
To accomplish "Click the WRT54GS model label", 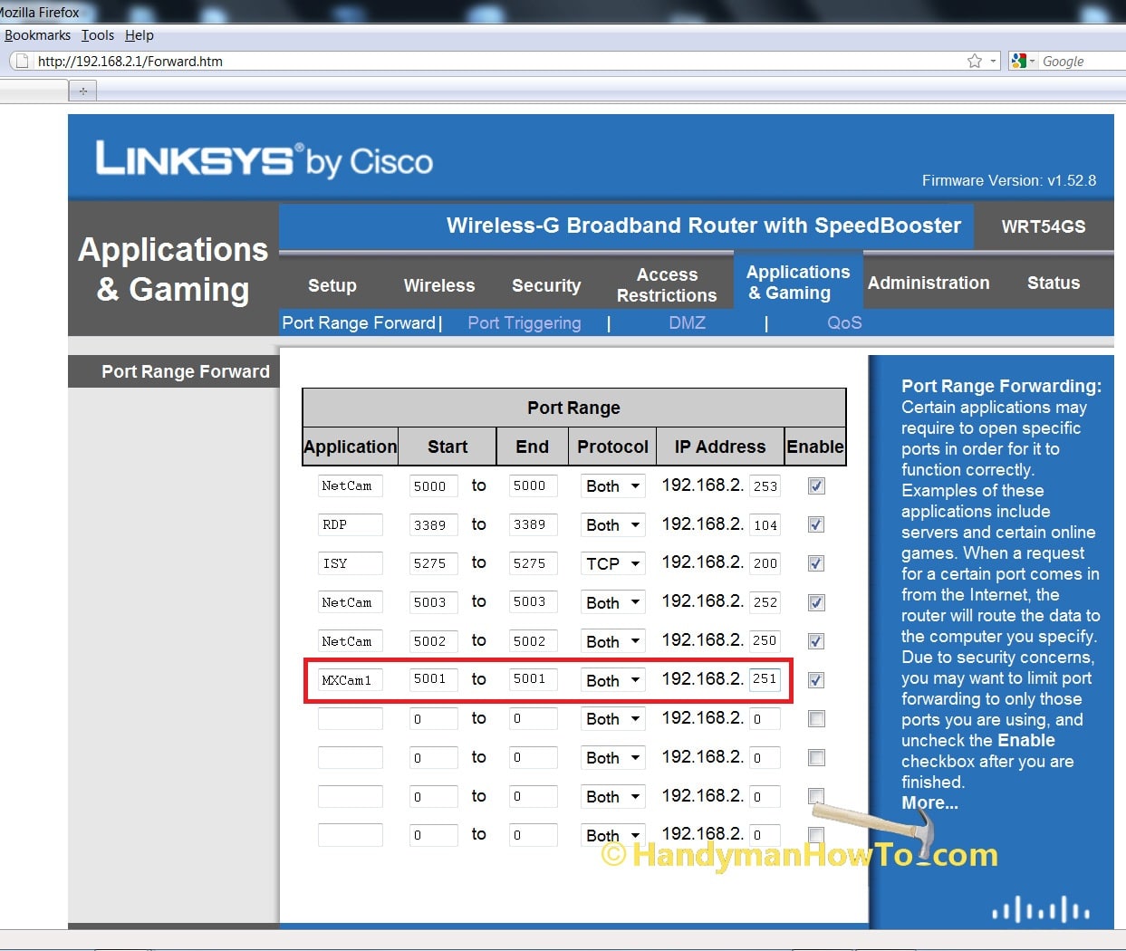I will 1044,226.
